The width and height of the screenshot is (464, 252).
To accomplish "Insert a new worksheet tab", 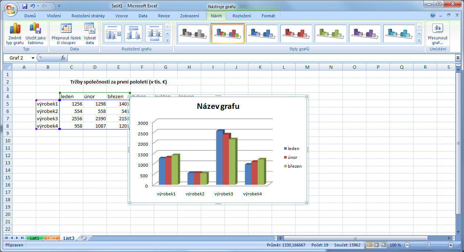I will point(84,238).
